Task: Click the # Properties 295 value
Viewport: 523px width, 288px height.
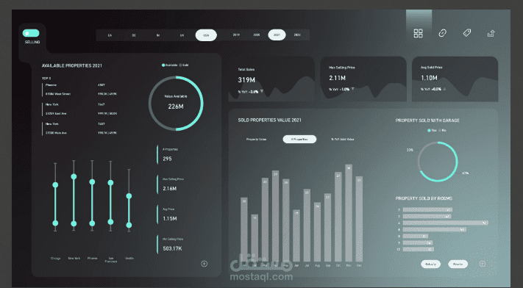Action: pyautogui.click(x=168, y=159)
